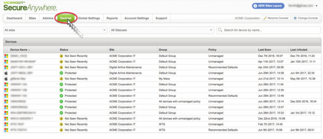Click Last Infected Jan 10th 2017, 11:11 cell
The image size is (323, 139).
point(303,62)
